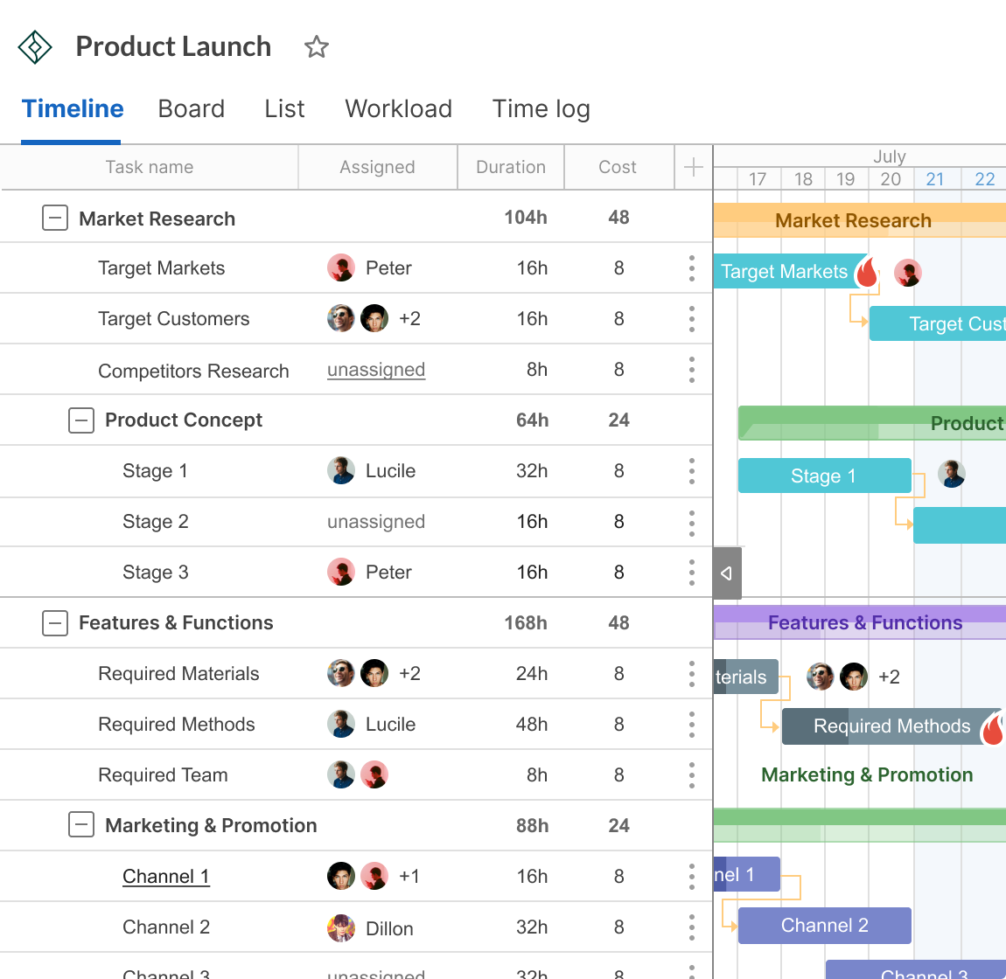The height and width of the screenshot is (979, 1006).
Task: Collapse the Product Concept subgroup
Action: (x=81, y=420)
